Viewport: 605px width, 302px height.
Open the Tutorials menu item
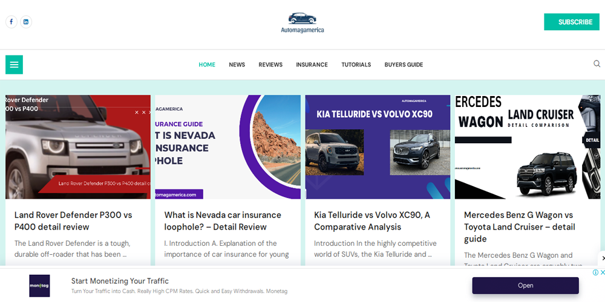tap(356, 65)
